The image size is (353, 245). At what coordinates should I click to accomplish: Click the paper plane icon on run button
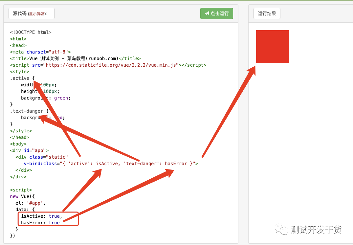(x=207, y=13)
